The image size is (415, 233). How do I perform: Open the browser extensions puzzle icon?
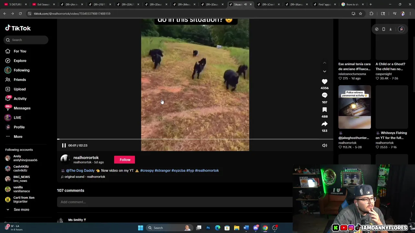372,14
